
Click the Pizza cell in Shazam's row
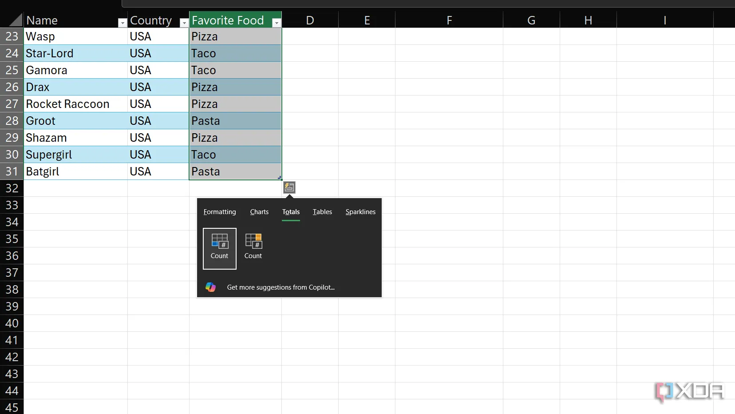235,138
